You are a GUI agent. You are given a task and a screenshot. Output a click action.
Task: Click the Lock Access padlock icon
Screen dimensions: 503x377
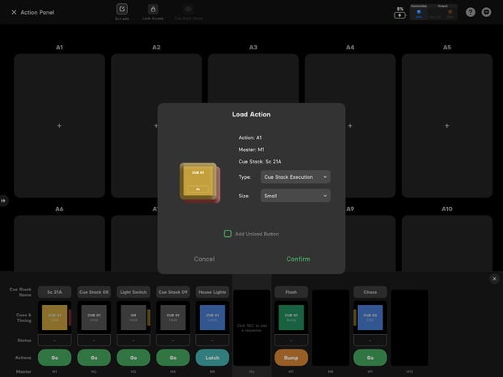click(153, 9)
